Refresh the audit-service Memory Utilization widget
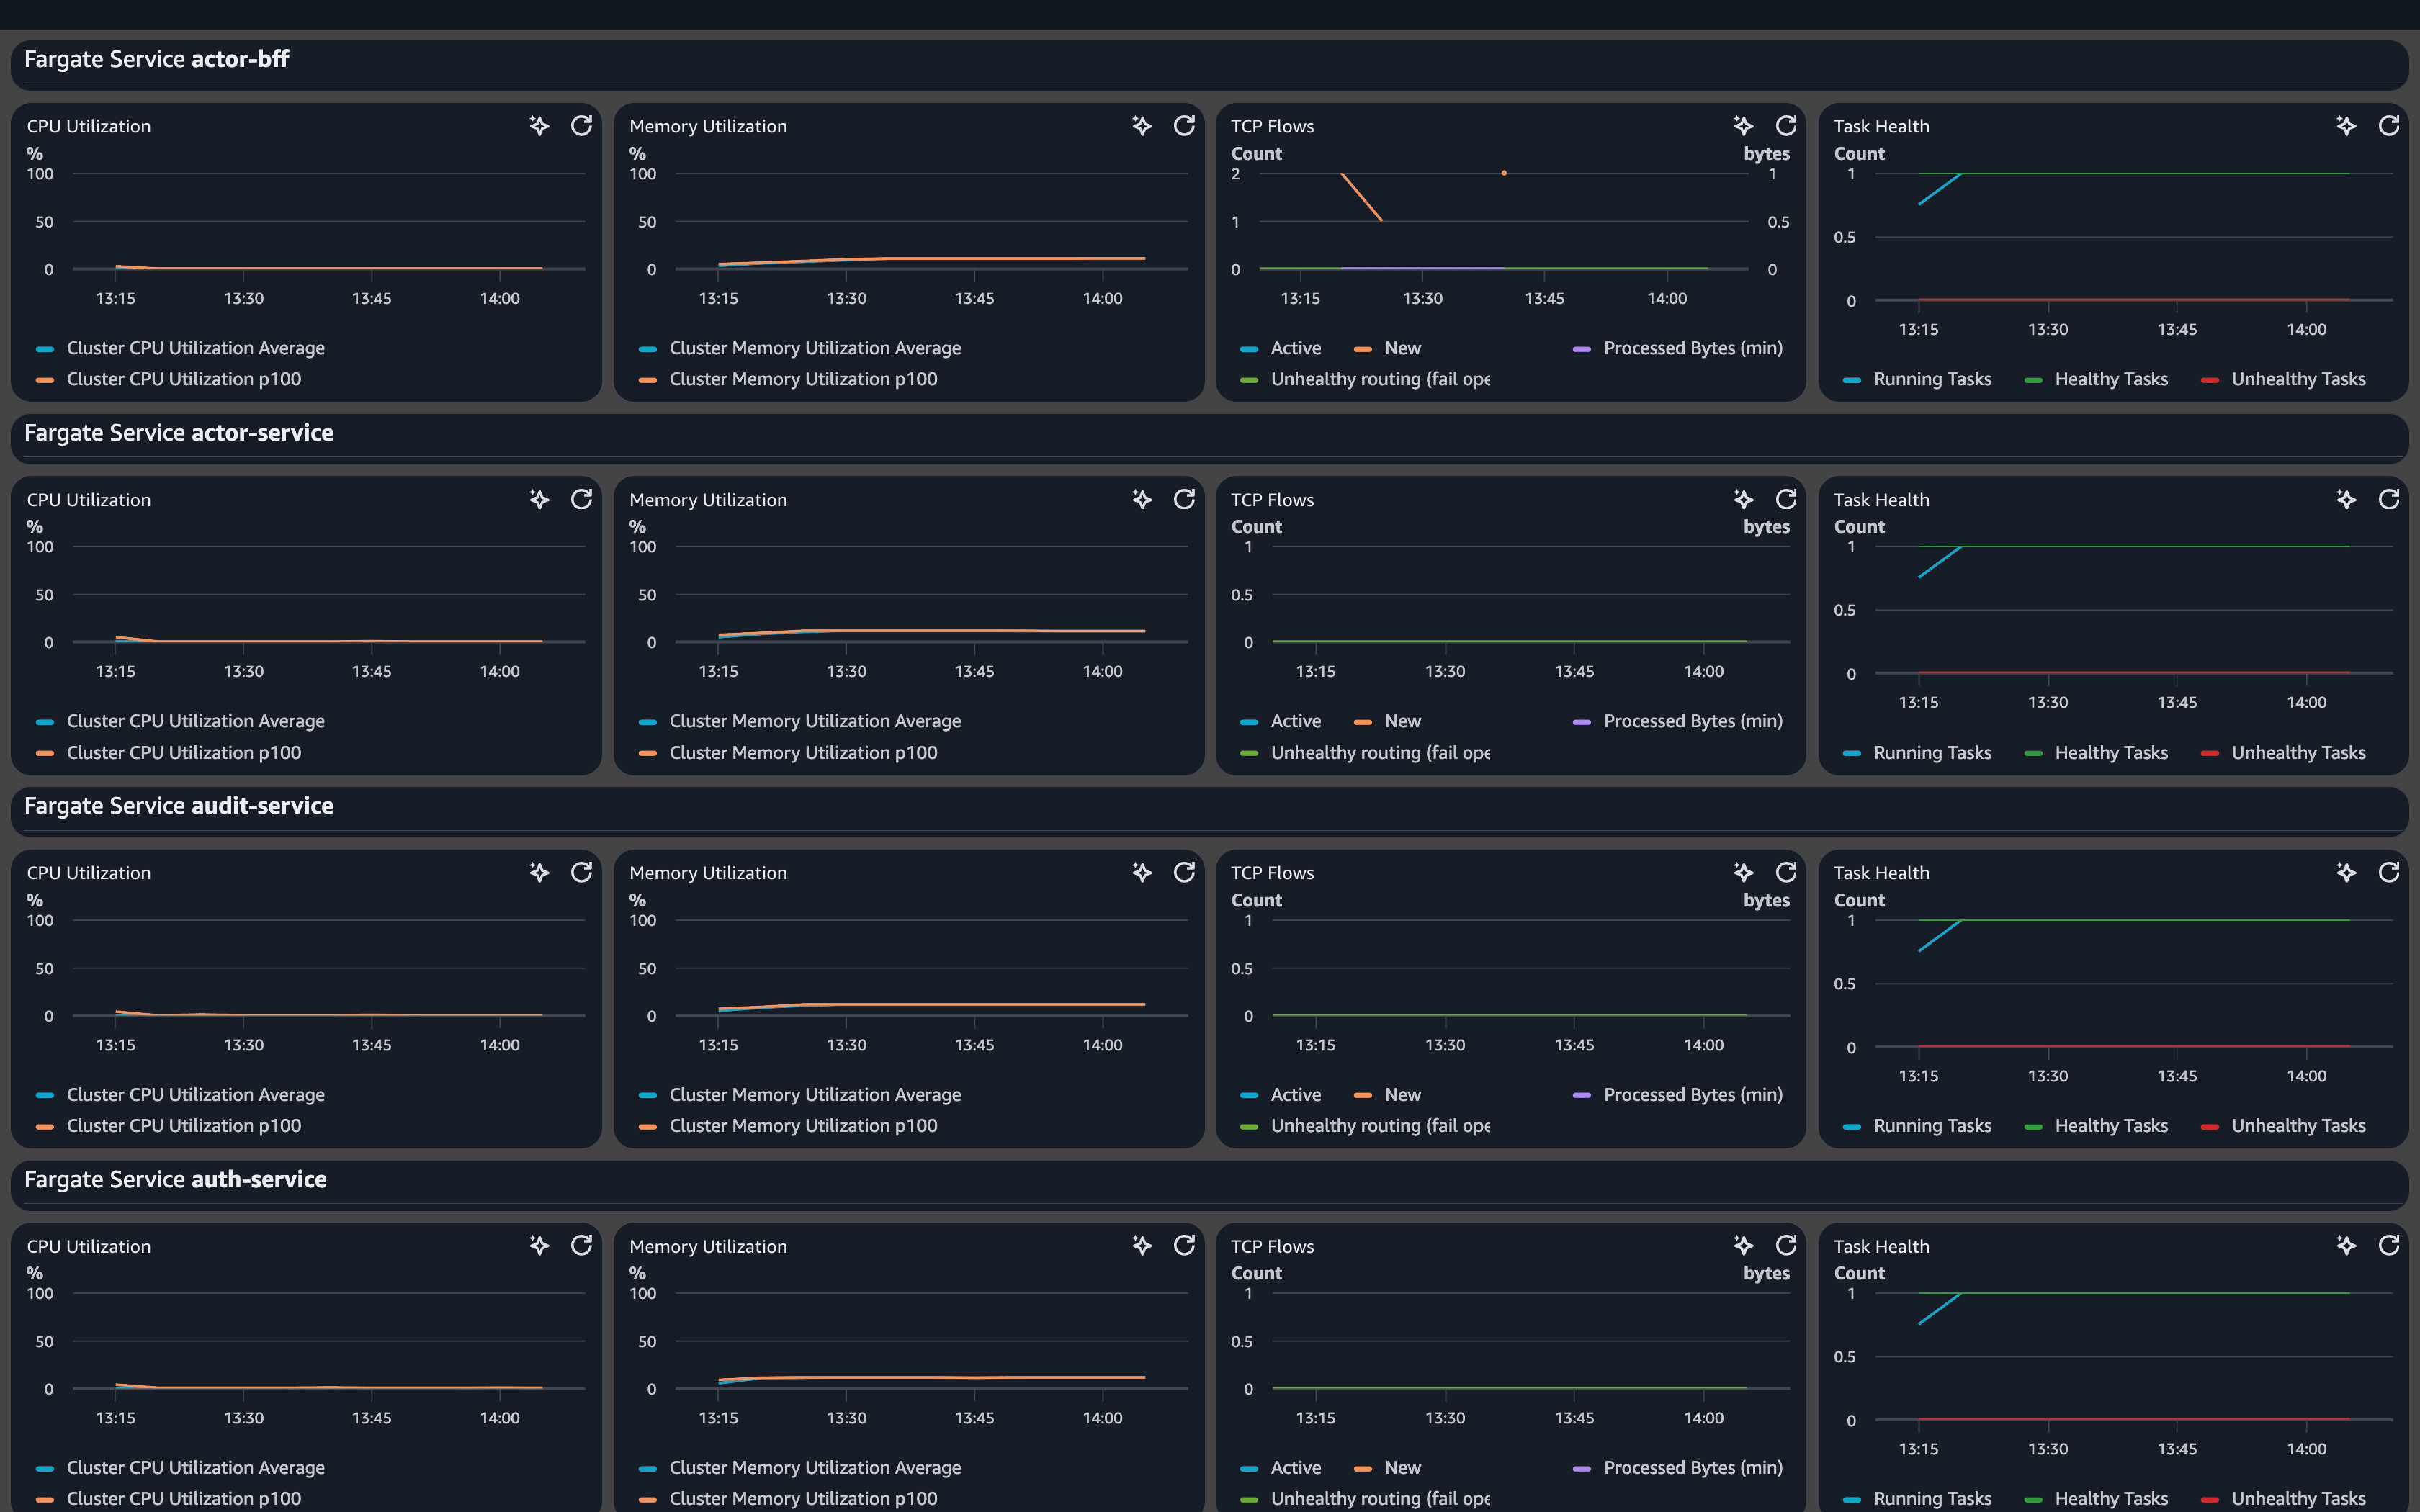This screenshot has height=1512, width=2420. coord(1184,872)
